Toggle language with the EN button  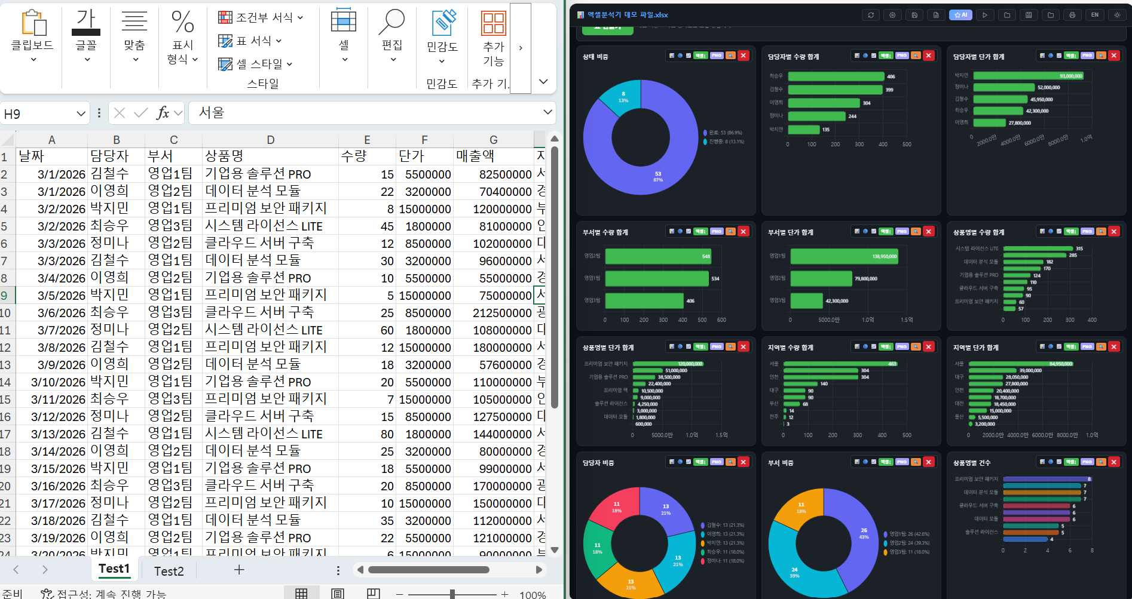coord(1094,15)
